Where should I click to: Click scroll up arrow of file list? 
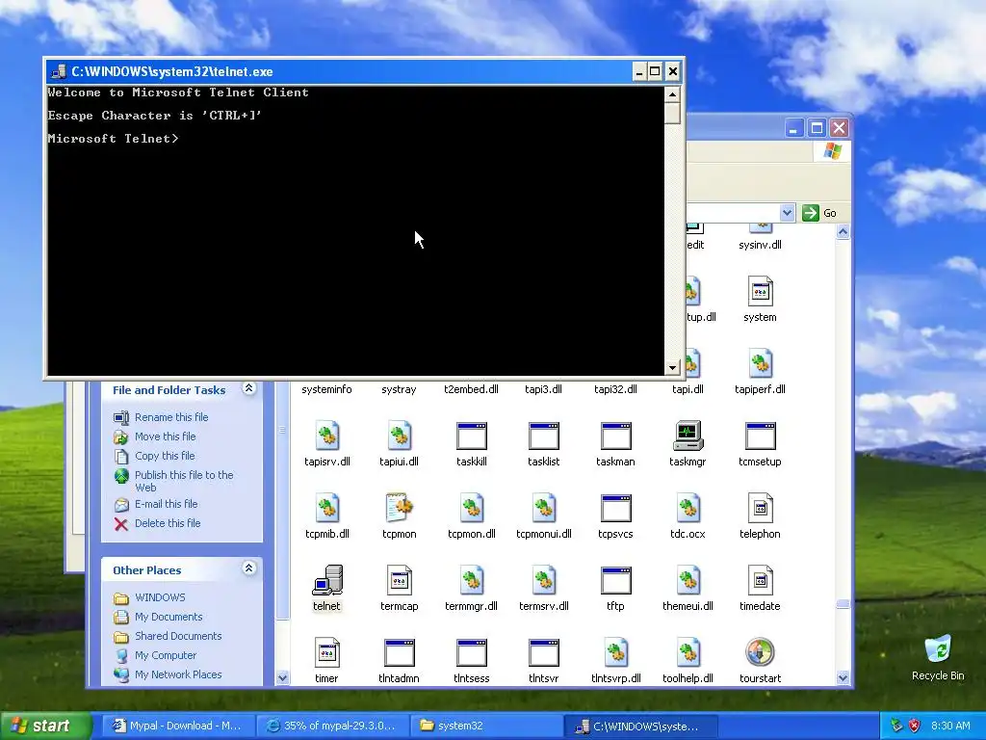click(843, 231)
